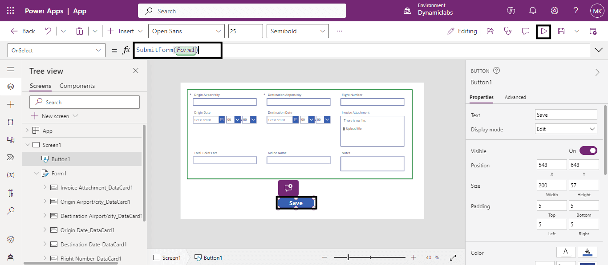This screenshot has width=608, height=265.
Task: Click the Save disk icon in toolbar
Action: [561, 31]
